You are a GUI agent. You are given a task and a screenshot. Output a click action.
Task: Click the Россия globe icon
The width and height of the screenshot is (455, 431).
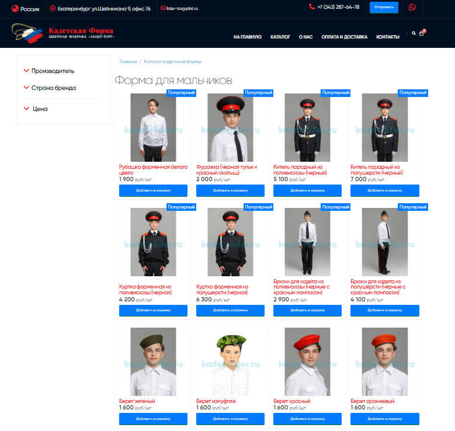15,9
